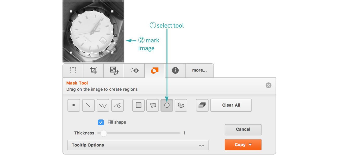Select the freehand curve mask tool
The width and height of the screenshot is (349, 155).
pos(117,105)
